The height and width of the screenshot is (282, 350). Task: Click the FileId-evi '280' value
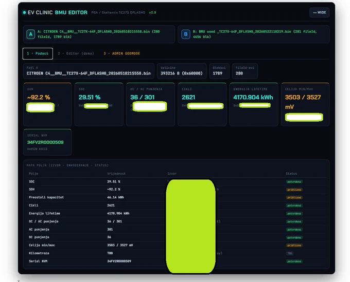[239, 73]
